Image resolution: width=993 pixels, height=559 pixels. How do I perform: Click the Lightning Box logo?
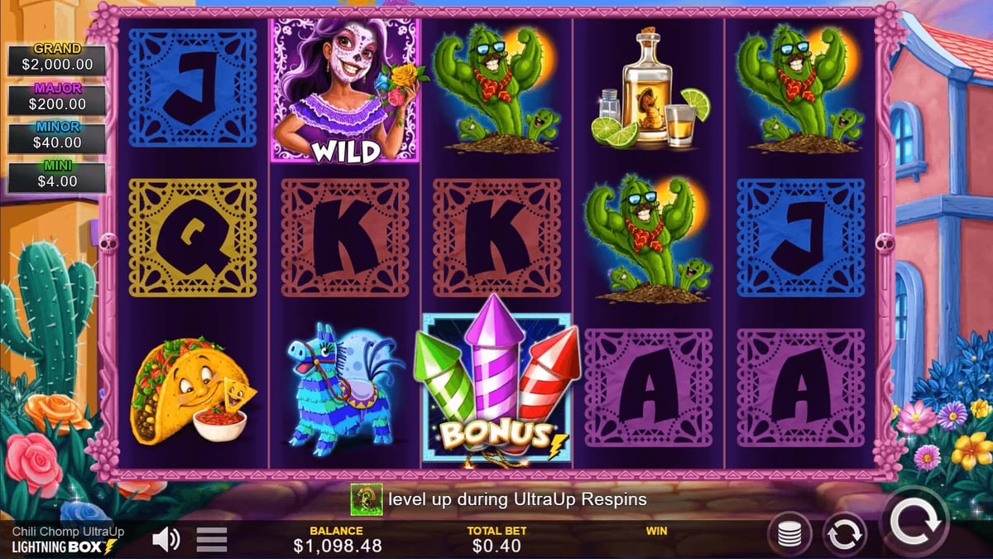pos(64,547)
